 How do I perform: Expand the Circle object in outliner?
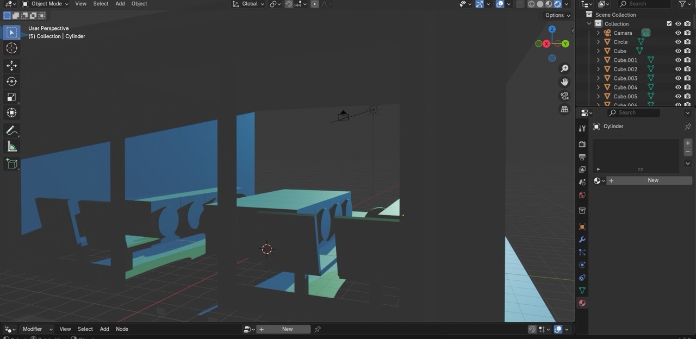(x=598, y=42)
